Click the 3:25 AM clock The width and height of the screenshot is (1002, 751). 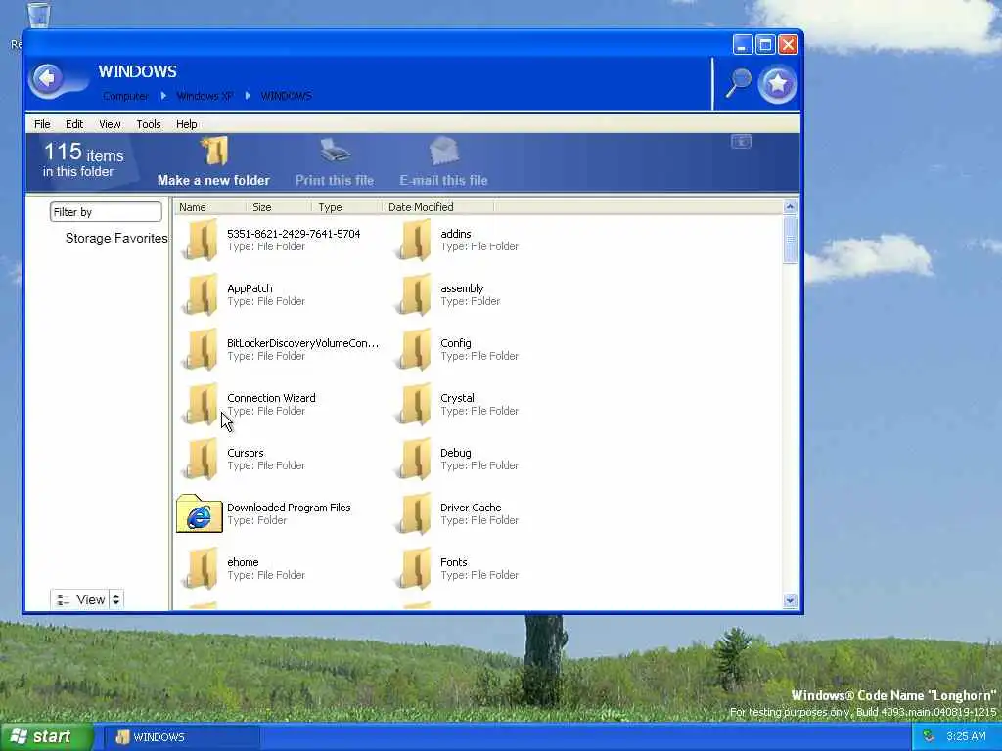pos(966,737)
